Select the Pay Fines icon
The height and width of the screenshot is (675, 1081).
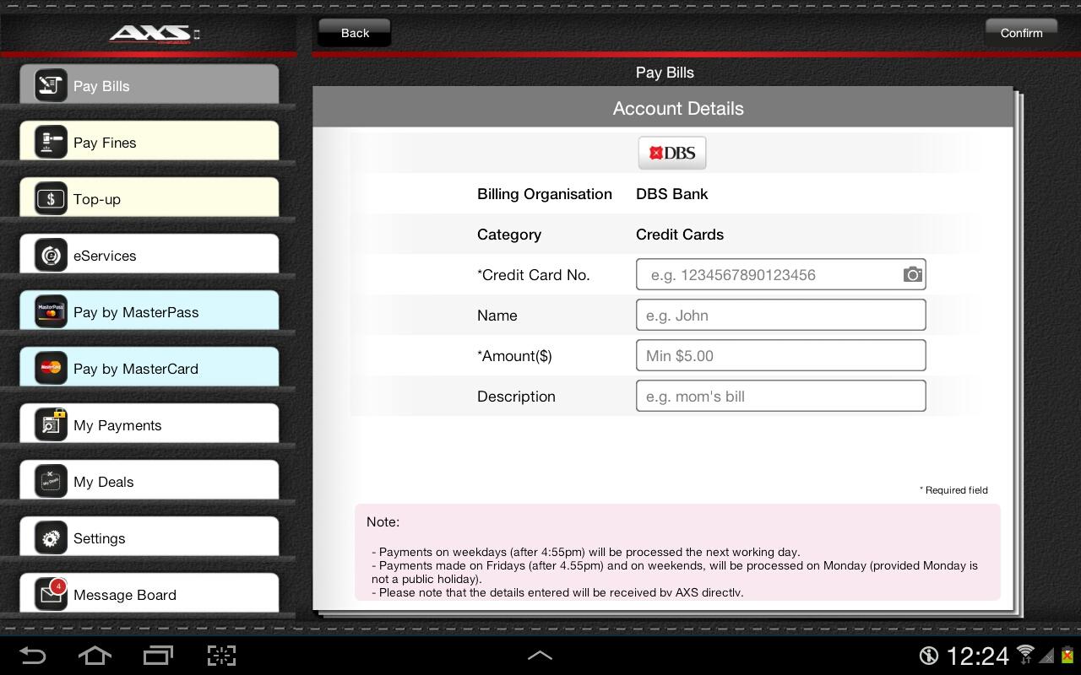(x=50, y=142)
